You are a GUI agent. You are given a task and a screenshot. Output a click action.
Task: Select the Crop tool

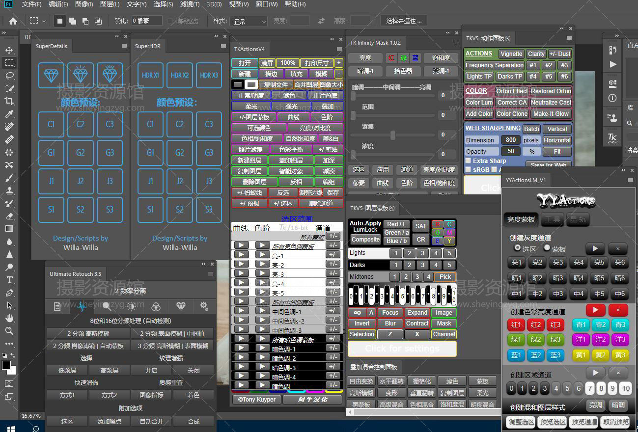(x=9, y=101)
